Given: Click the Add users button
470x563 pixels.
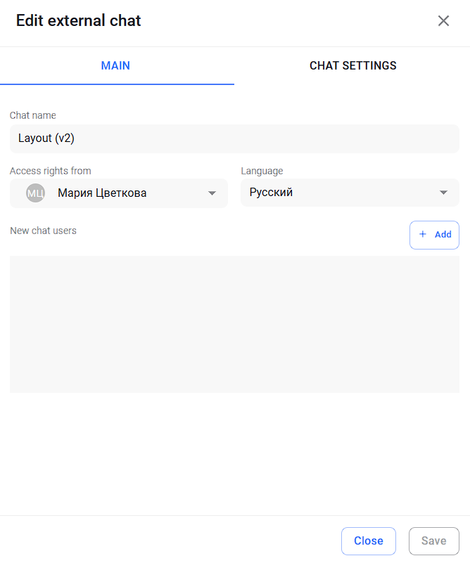Looking at the screenshot, I should click(434, 235).
